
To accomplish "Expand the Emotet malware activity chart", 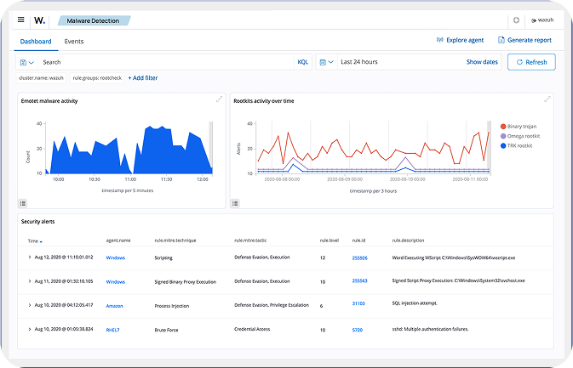I will click(x=219, y=99).
